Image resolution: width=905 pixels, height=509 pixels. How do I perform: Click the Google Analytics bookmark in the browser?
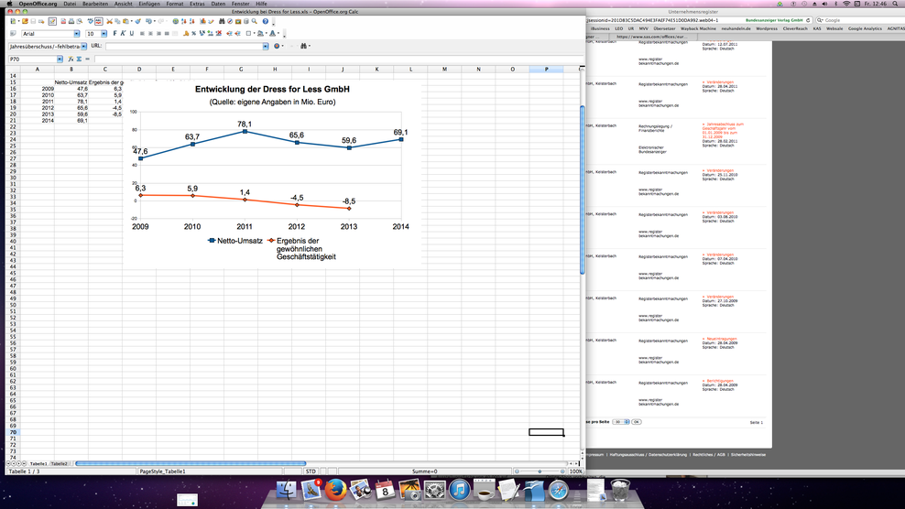click(x=865, y=28)
